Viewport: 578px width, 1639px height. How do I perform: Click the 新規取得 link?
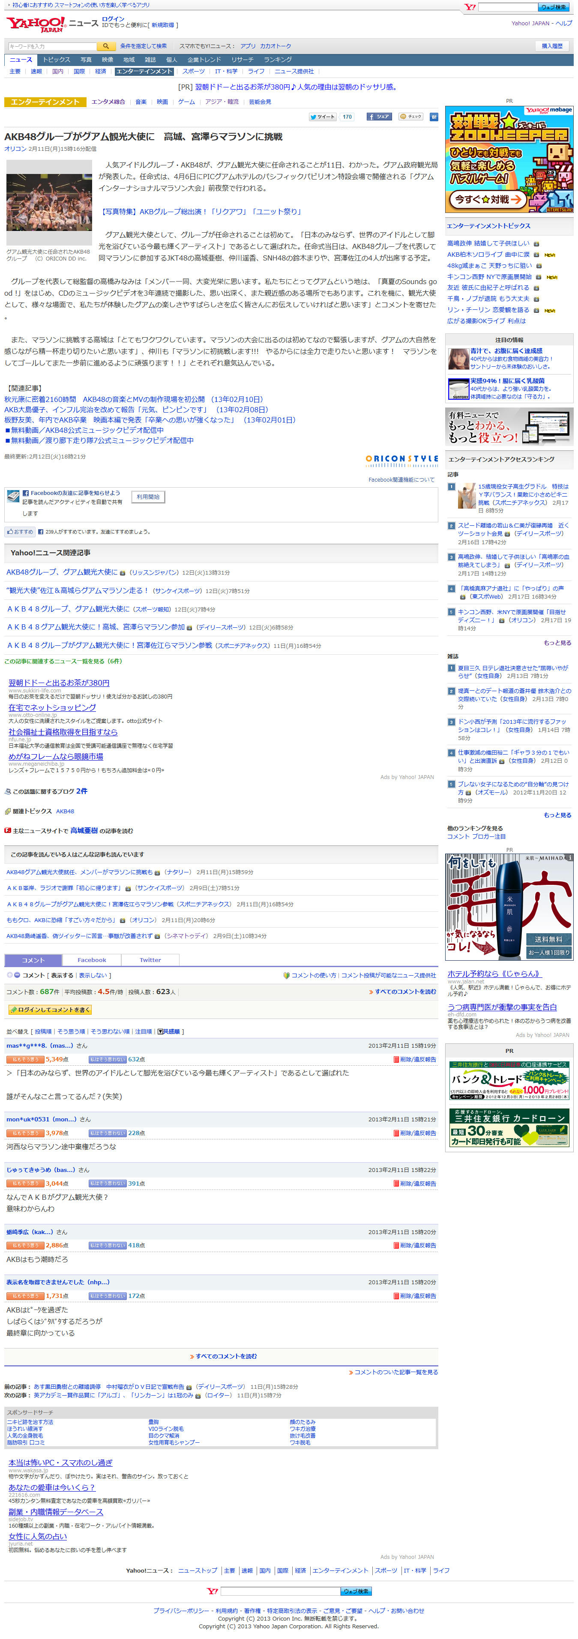(x=163, y=25)
